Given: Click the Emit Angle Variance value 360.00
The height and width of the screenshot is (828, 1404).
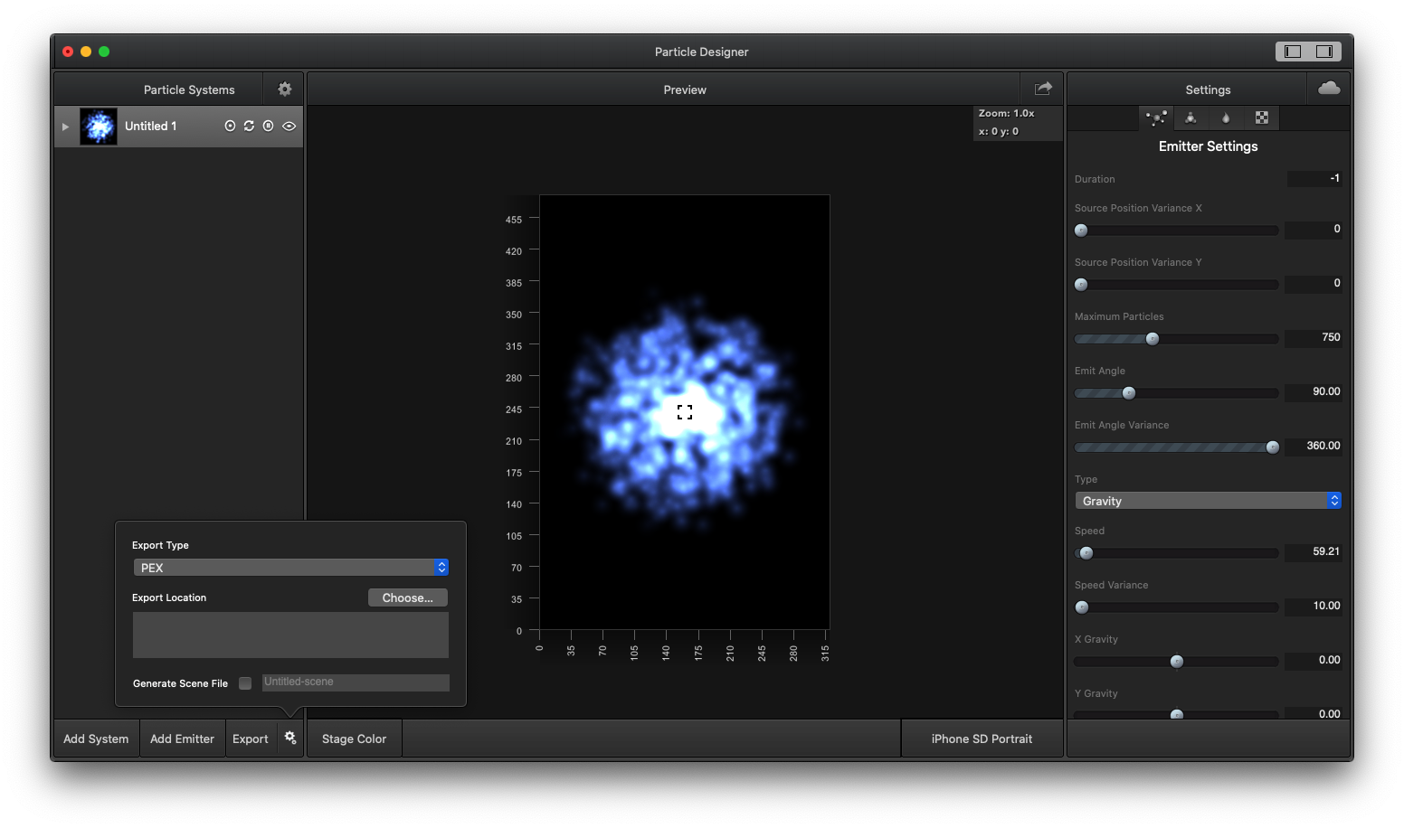Looking at the screenshot, I should (1314, 446).
